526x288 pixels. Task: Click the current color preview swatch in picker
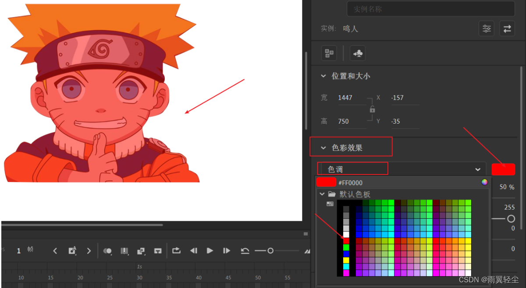[326, 182]
